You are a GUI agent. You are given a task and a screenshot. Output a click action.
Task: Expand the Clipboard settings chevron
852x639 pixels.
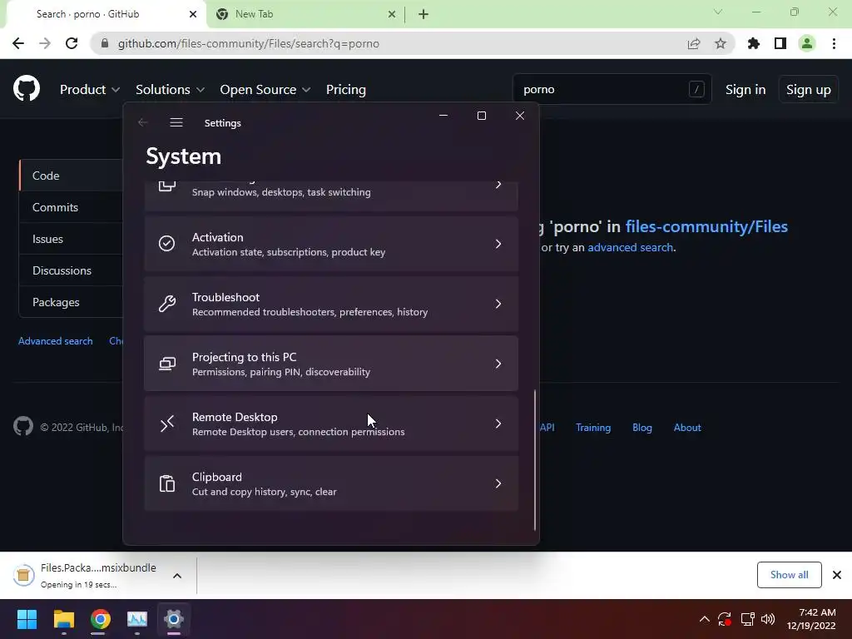click(x=498, y=483)
